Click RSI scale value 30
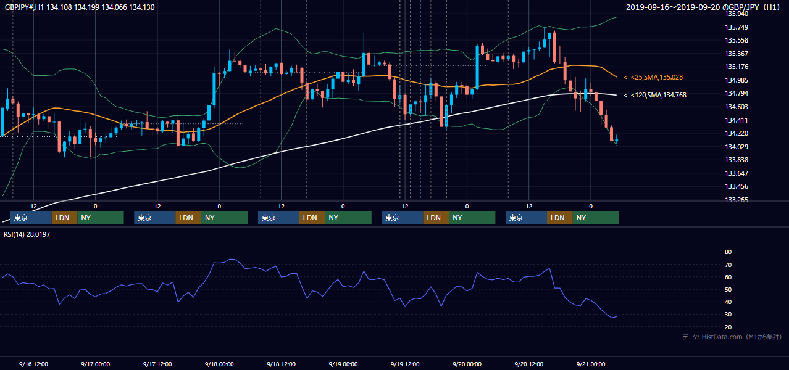Image resolution: width=789 pixels, height=370 pixels. (728, 314)
